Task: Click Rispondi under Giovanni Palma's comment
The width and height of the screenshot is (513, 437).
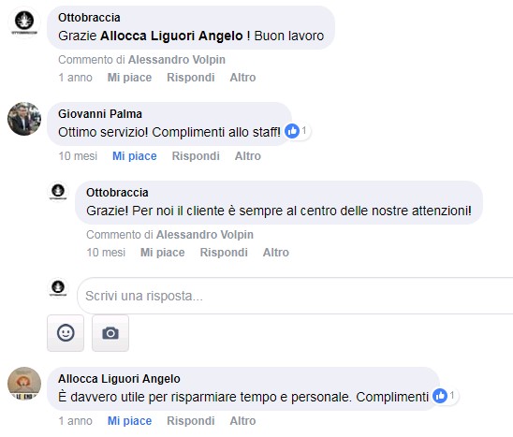Action: click(196, 156)
